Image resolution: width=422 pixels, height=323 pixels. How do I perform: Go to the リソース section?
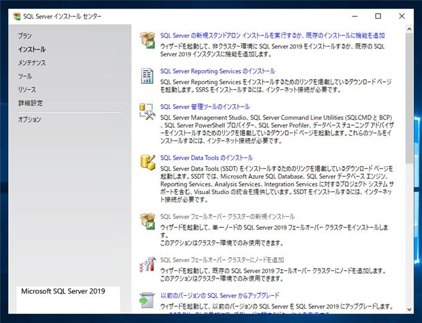[27, 89]
